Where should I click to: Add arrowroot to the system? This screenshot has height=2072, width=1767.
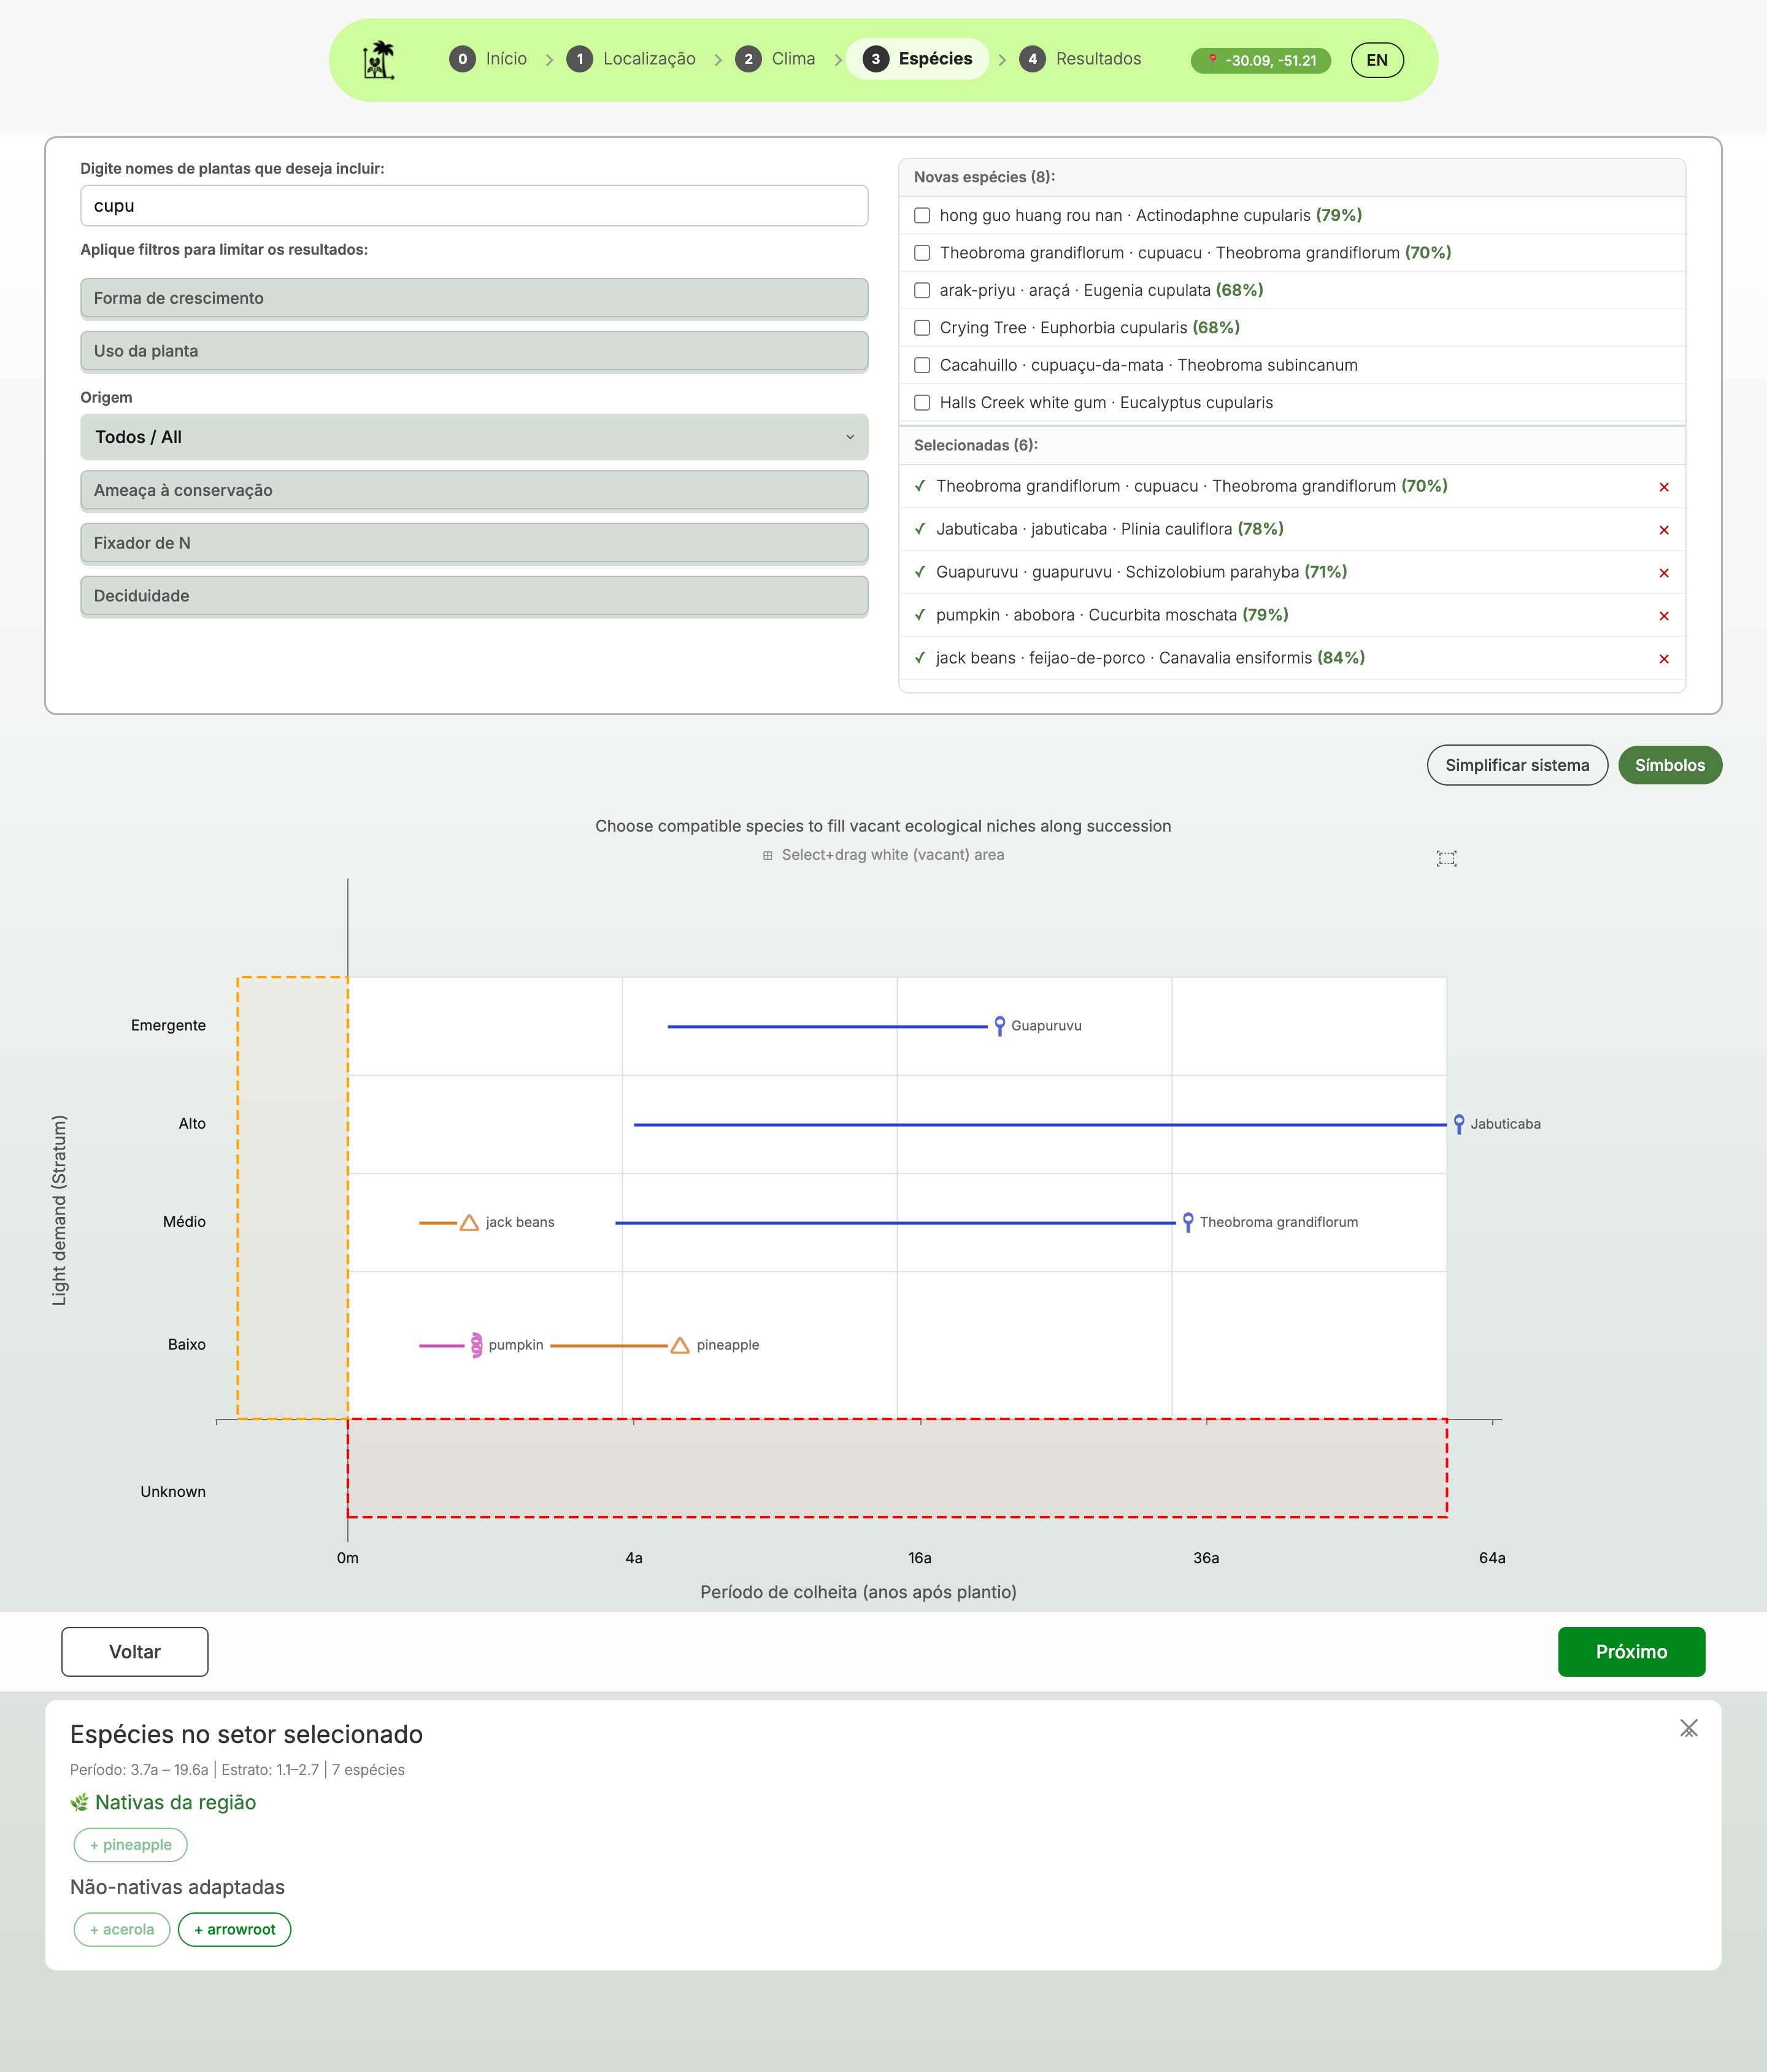[234, 1929]
